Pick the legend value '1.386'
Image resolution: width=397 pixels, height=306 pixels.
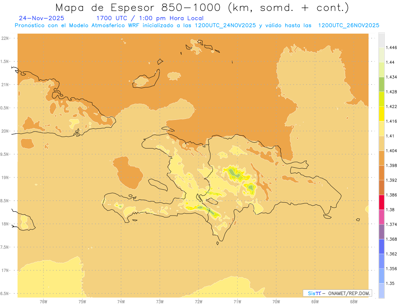(x=392, y=195)
